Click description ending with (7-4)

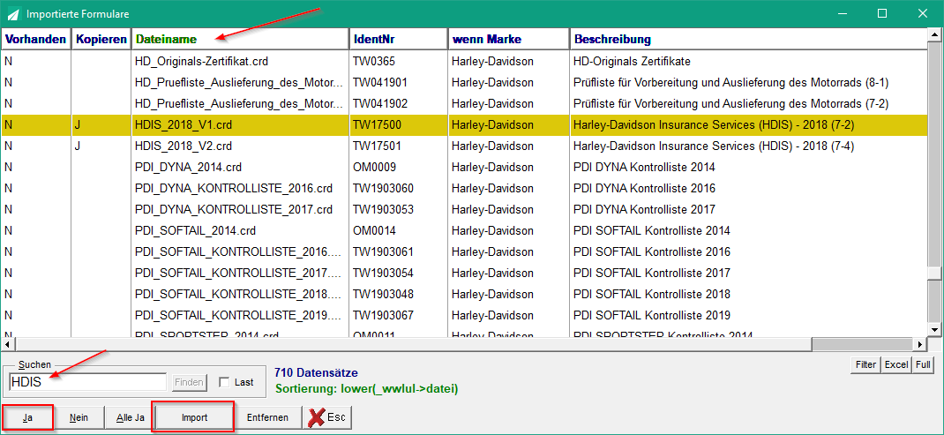[714, 146]
